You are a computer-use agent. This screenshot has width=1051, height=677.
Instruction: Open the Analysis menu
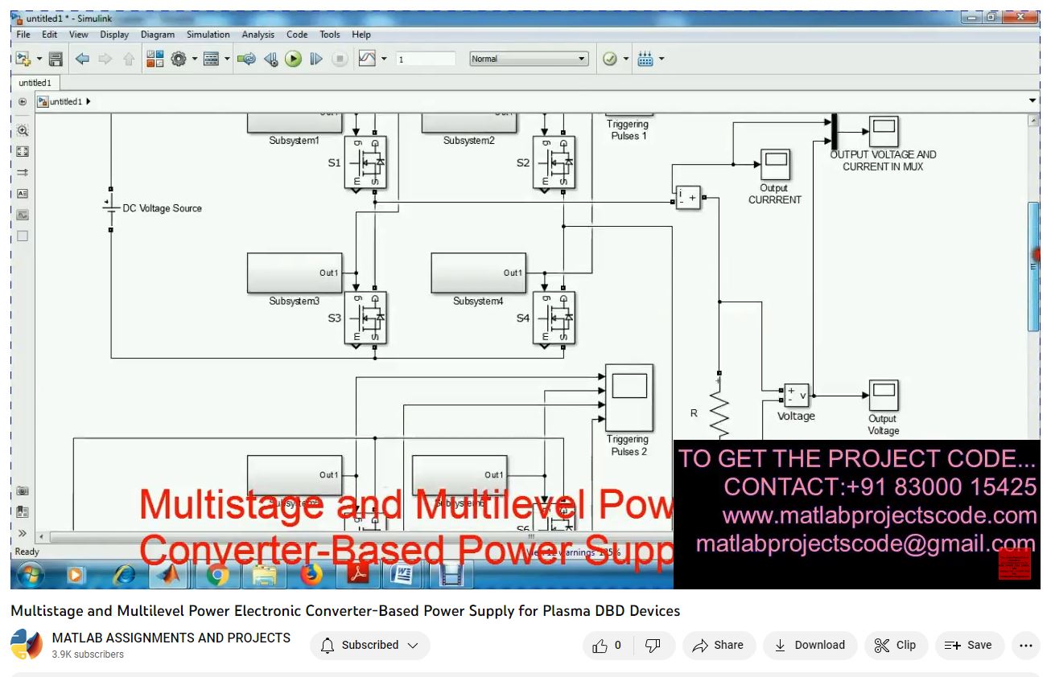[x=258, y=35]
